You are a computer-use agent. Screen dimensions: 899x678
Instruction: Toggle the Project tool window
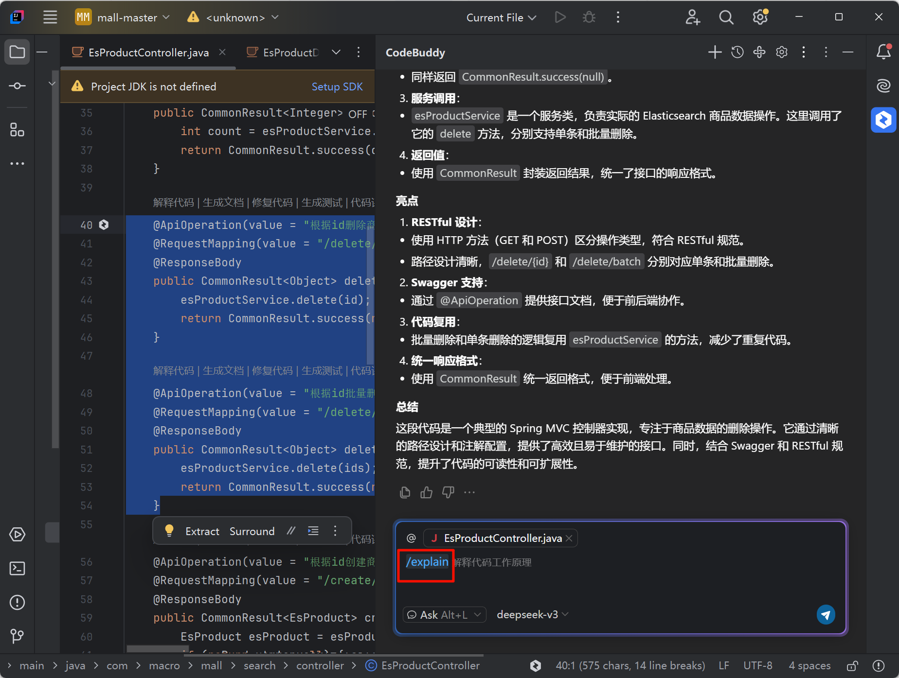18,52
